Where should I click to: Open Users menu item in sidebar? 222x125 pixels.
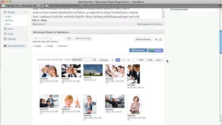coord(10,29)
